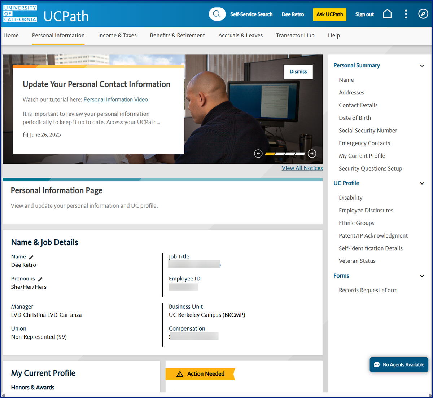Open Self-Identification Details link
The width and height of the screenshot is (433, 398).
371,248
